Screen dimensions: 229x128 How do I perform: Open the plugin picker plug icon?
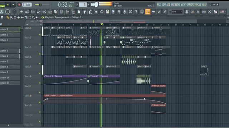[x=84, y=12]
